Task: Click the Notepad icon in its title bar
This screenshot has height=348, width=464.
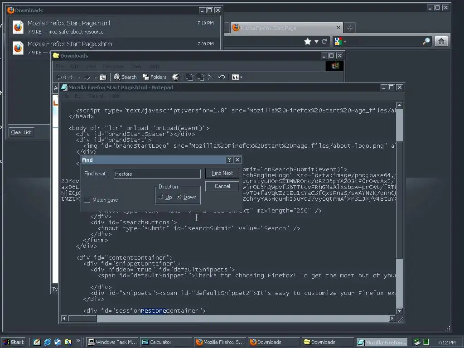Action: click(64, 87)
